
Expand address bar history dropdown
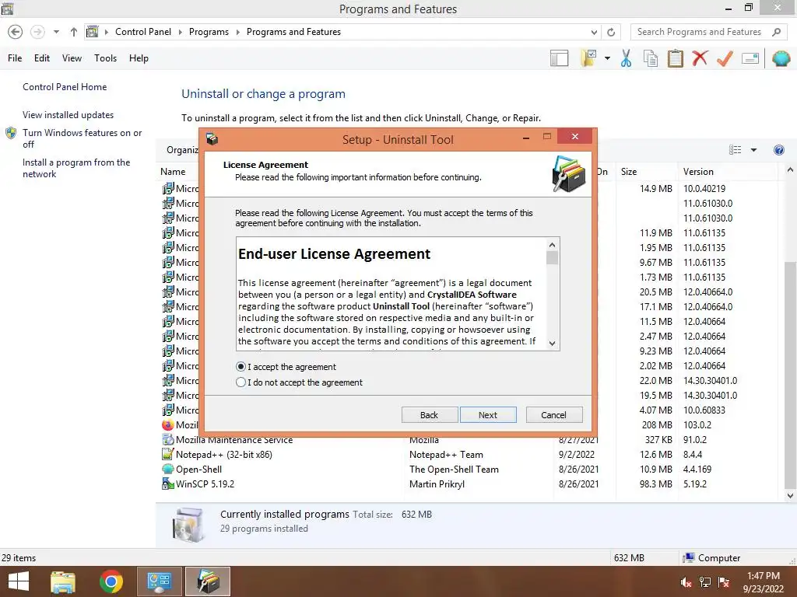[x=594, y=32]
